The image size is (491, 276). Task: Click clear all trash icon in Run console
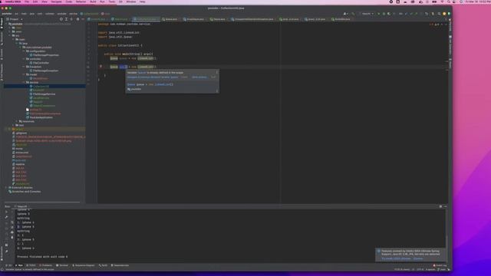point(12,238)
